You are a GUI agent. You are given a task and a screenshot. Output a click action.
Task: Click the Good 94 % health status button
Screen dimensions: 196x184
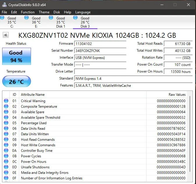point(17,56)
